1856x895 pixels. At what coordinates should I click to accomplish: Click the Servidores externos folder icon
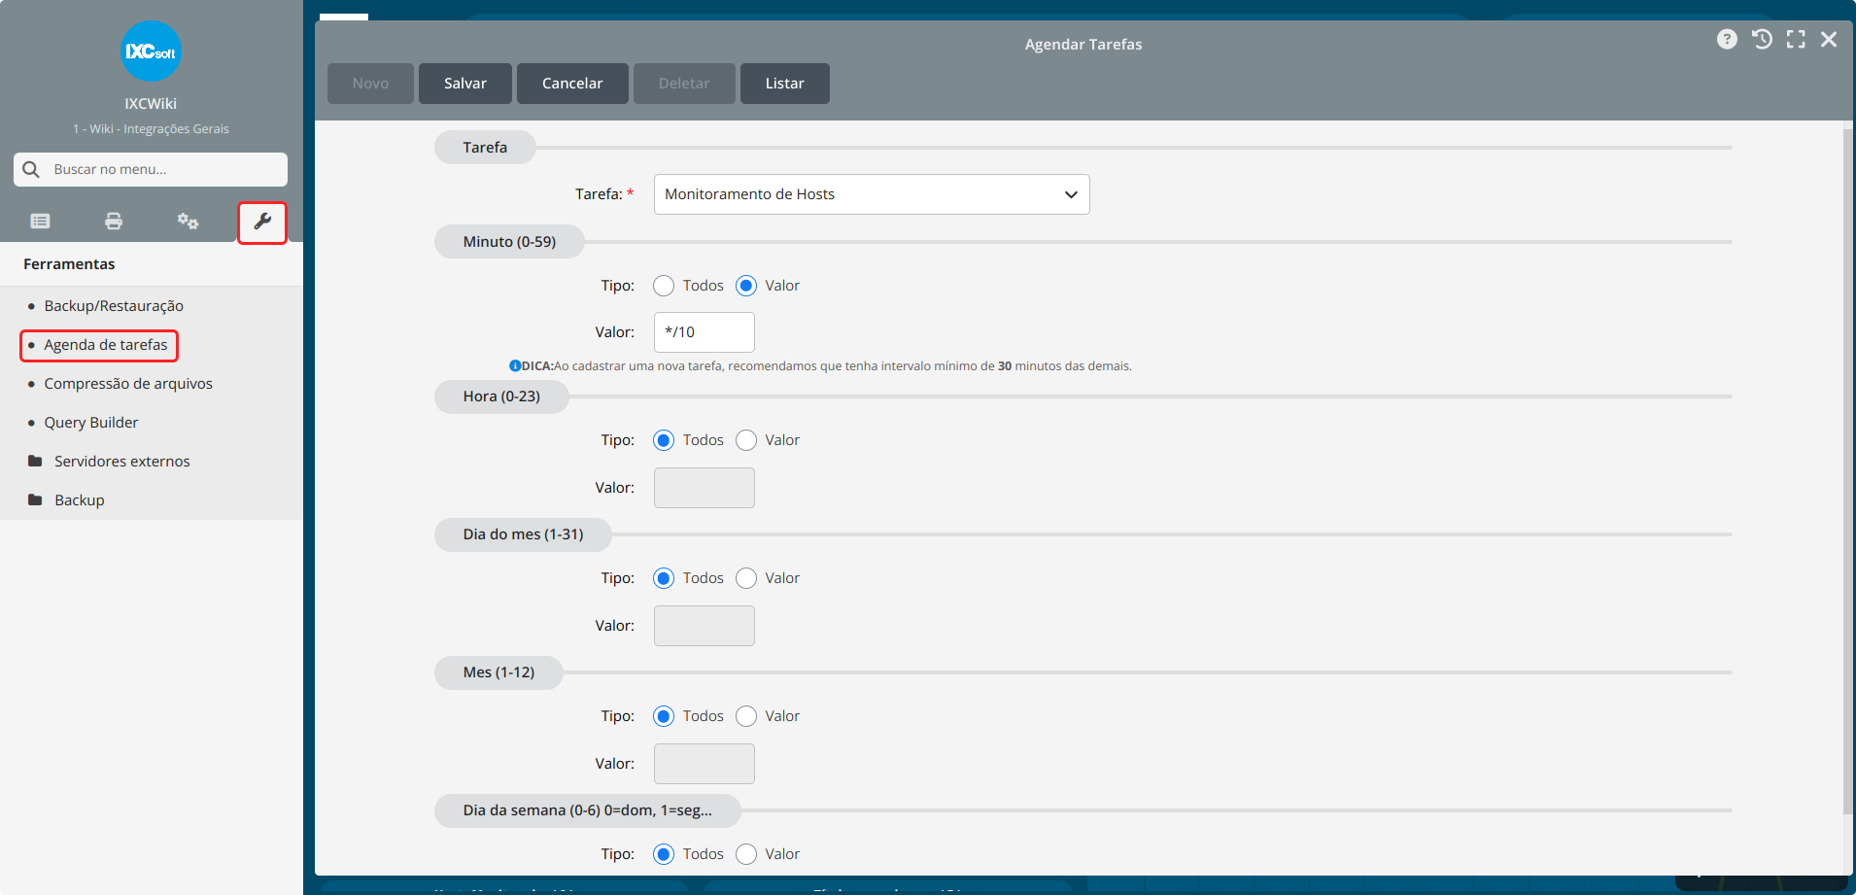pos(35,461)
